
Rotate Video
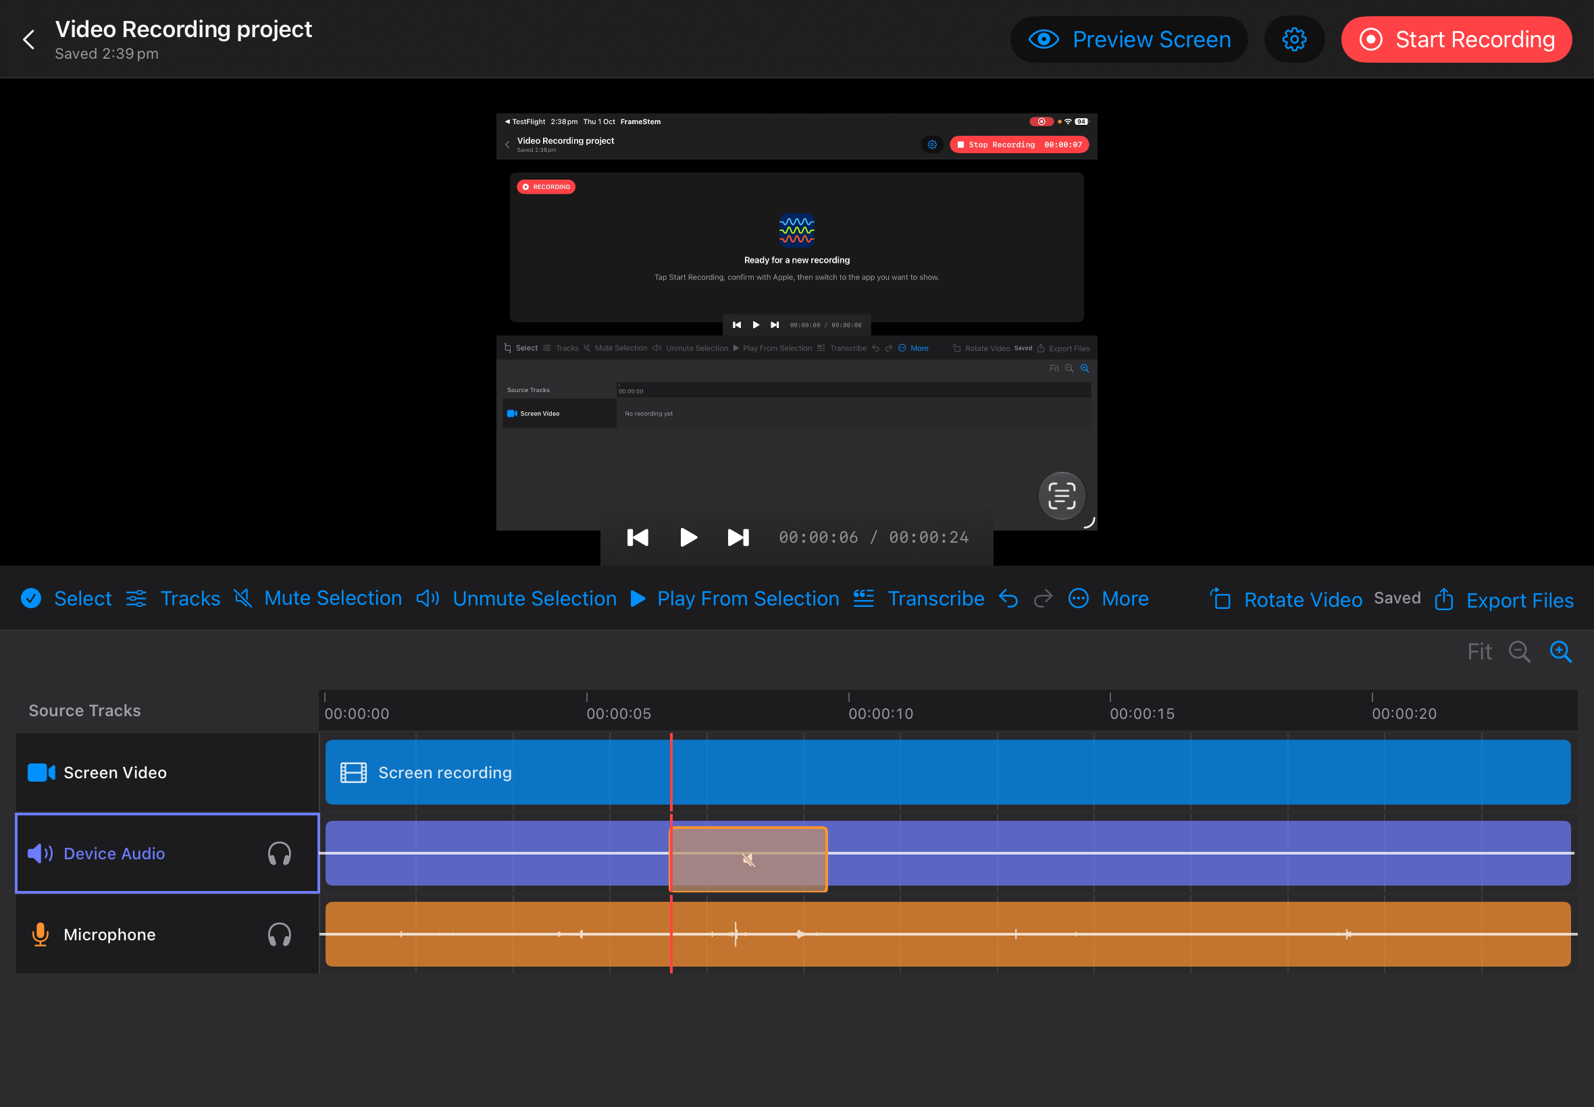click(1286, 600)
